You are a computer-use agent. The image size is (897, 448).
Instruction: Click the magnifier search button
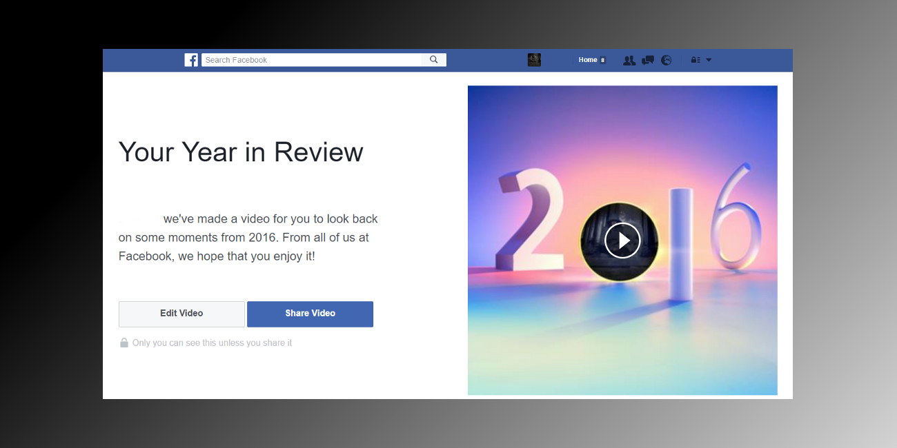434,60
